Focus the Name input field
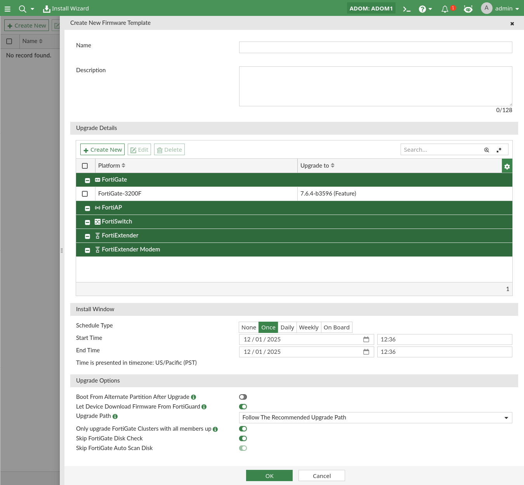The image size is (524, 485). pos(375,47)
